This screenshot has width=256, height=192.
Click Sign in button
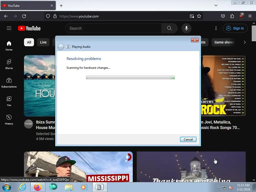[x=235, y=28]
